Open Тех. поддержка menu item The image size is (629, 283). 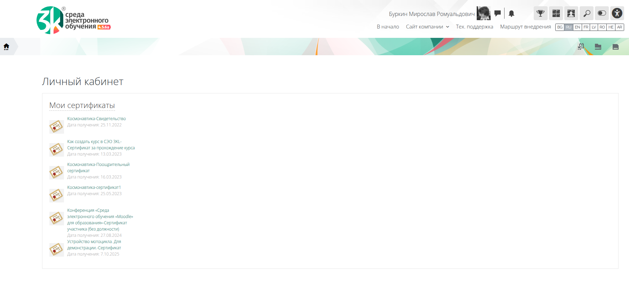(x=474, y=27)
